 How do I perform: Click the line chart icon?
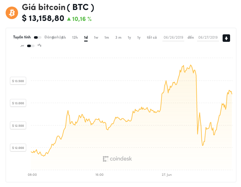pyautogui.click(x=22, y=46)
